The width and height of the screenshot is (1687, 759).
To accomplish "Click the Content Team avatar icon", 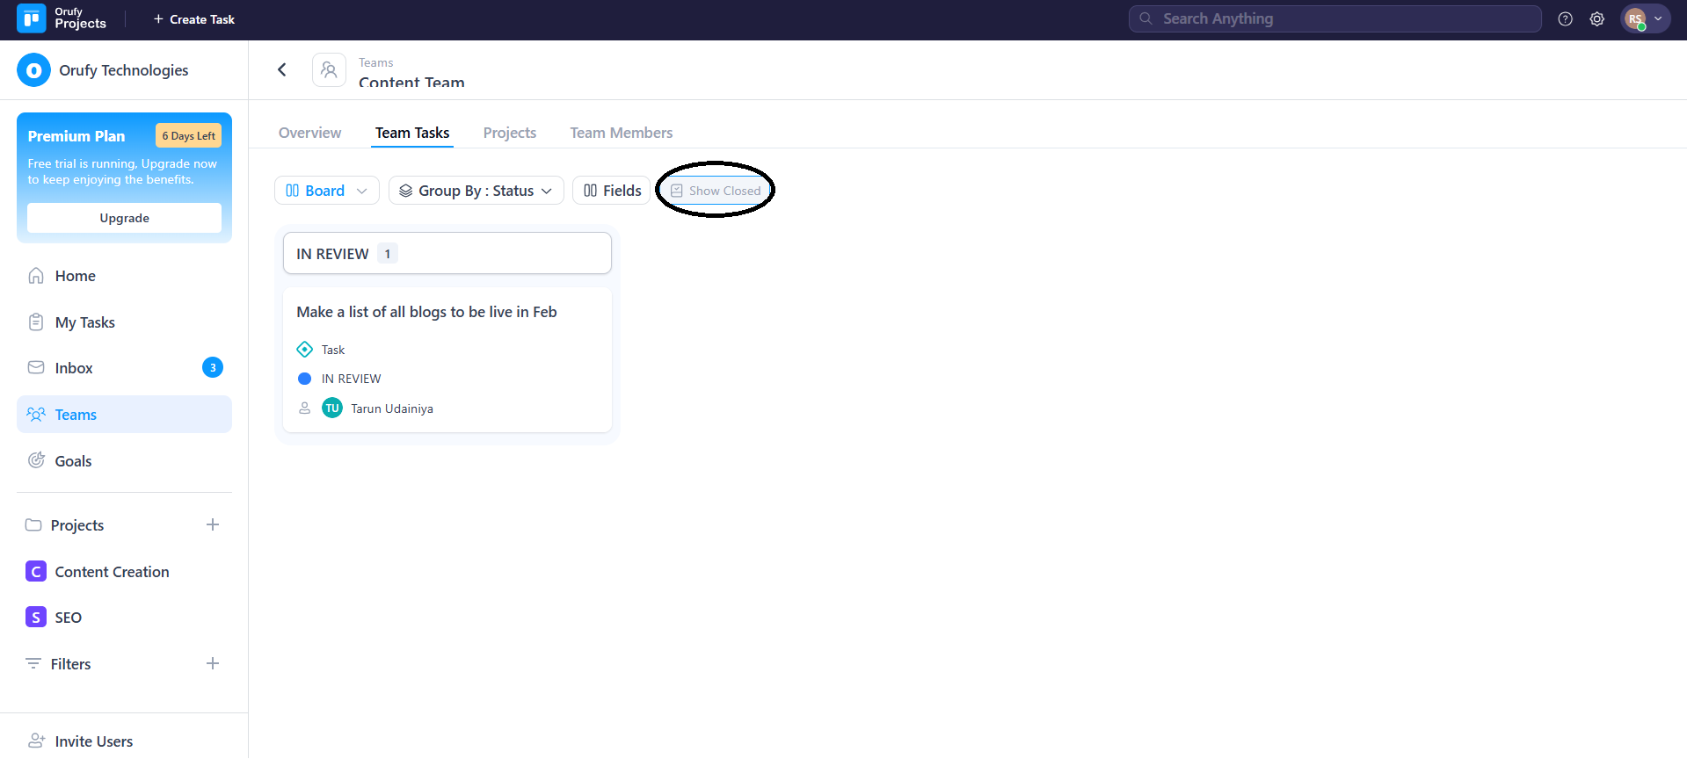I will [x=329, y=70].
